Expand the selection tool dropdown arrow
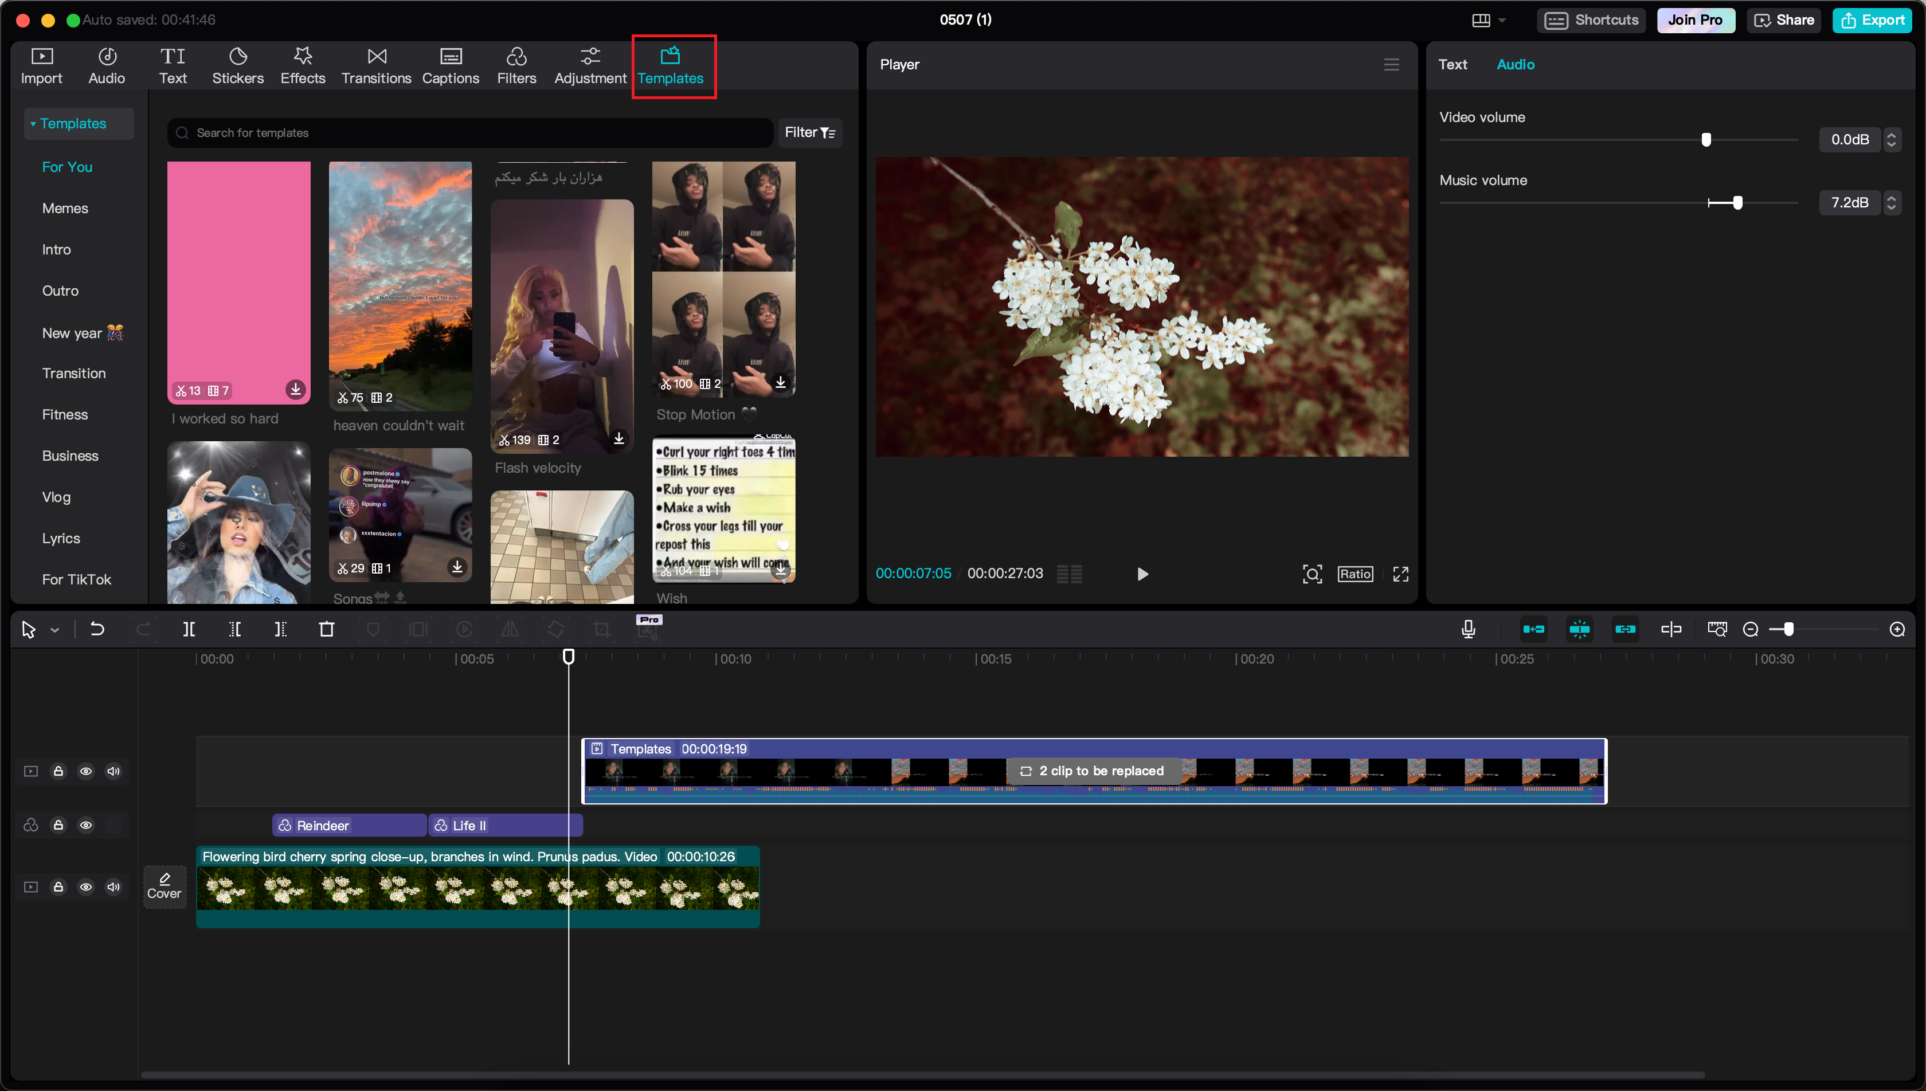The image size is (1926, 1091). (54, 630)
